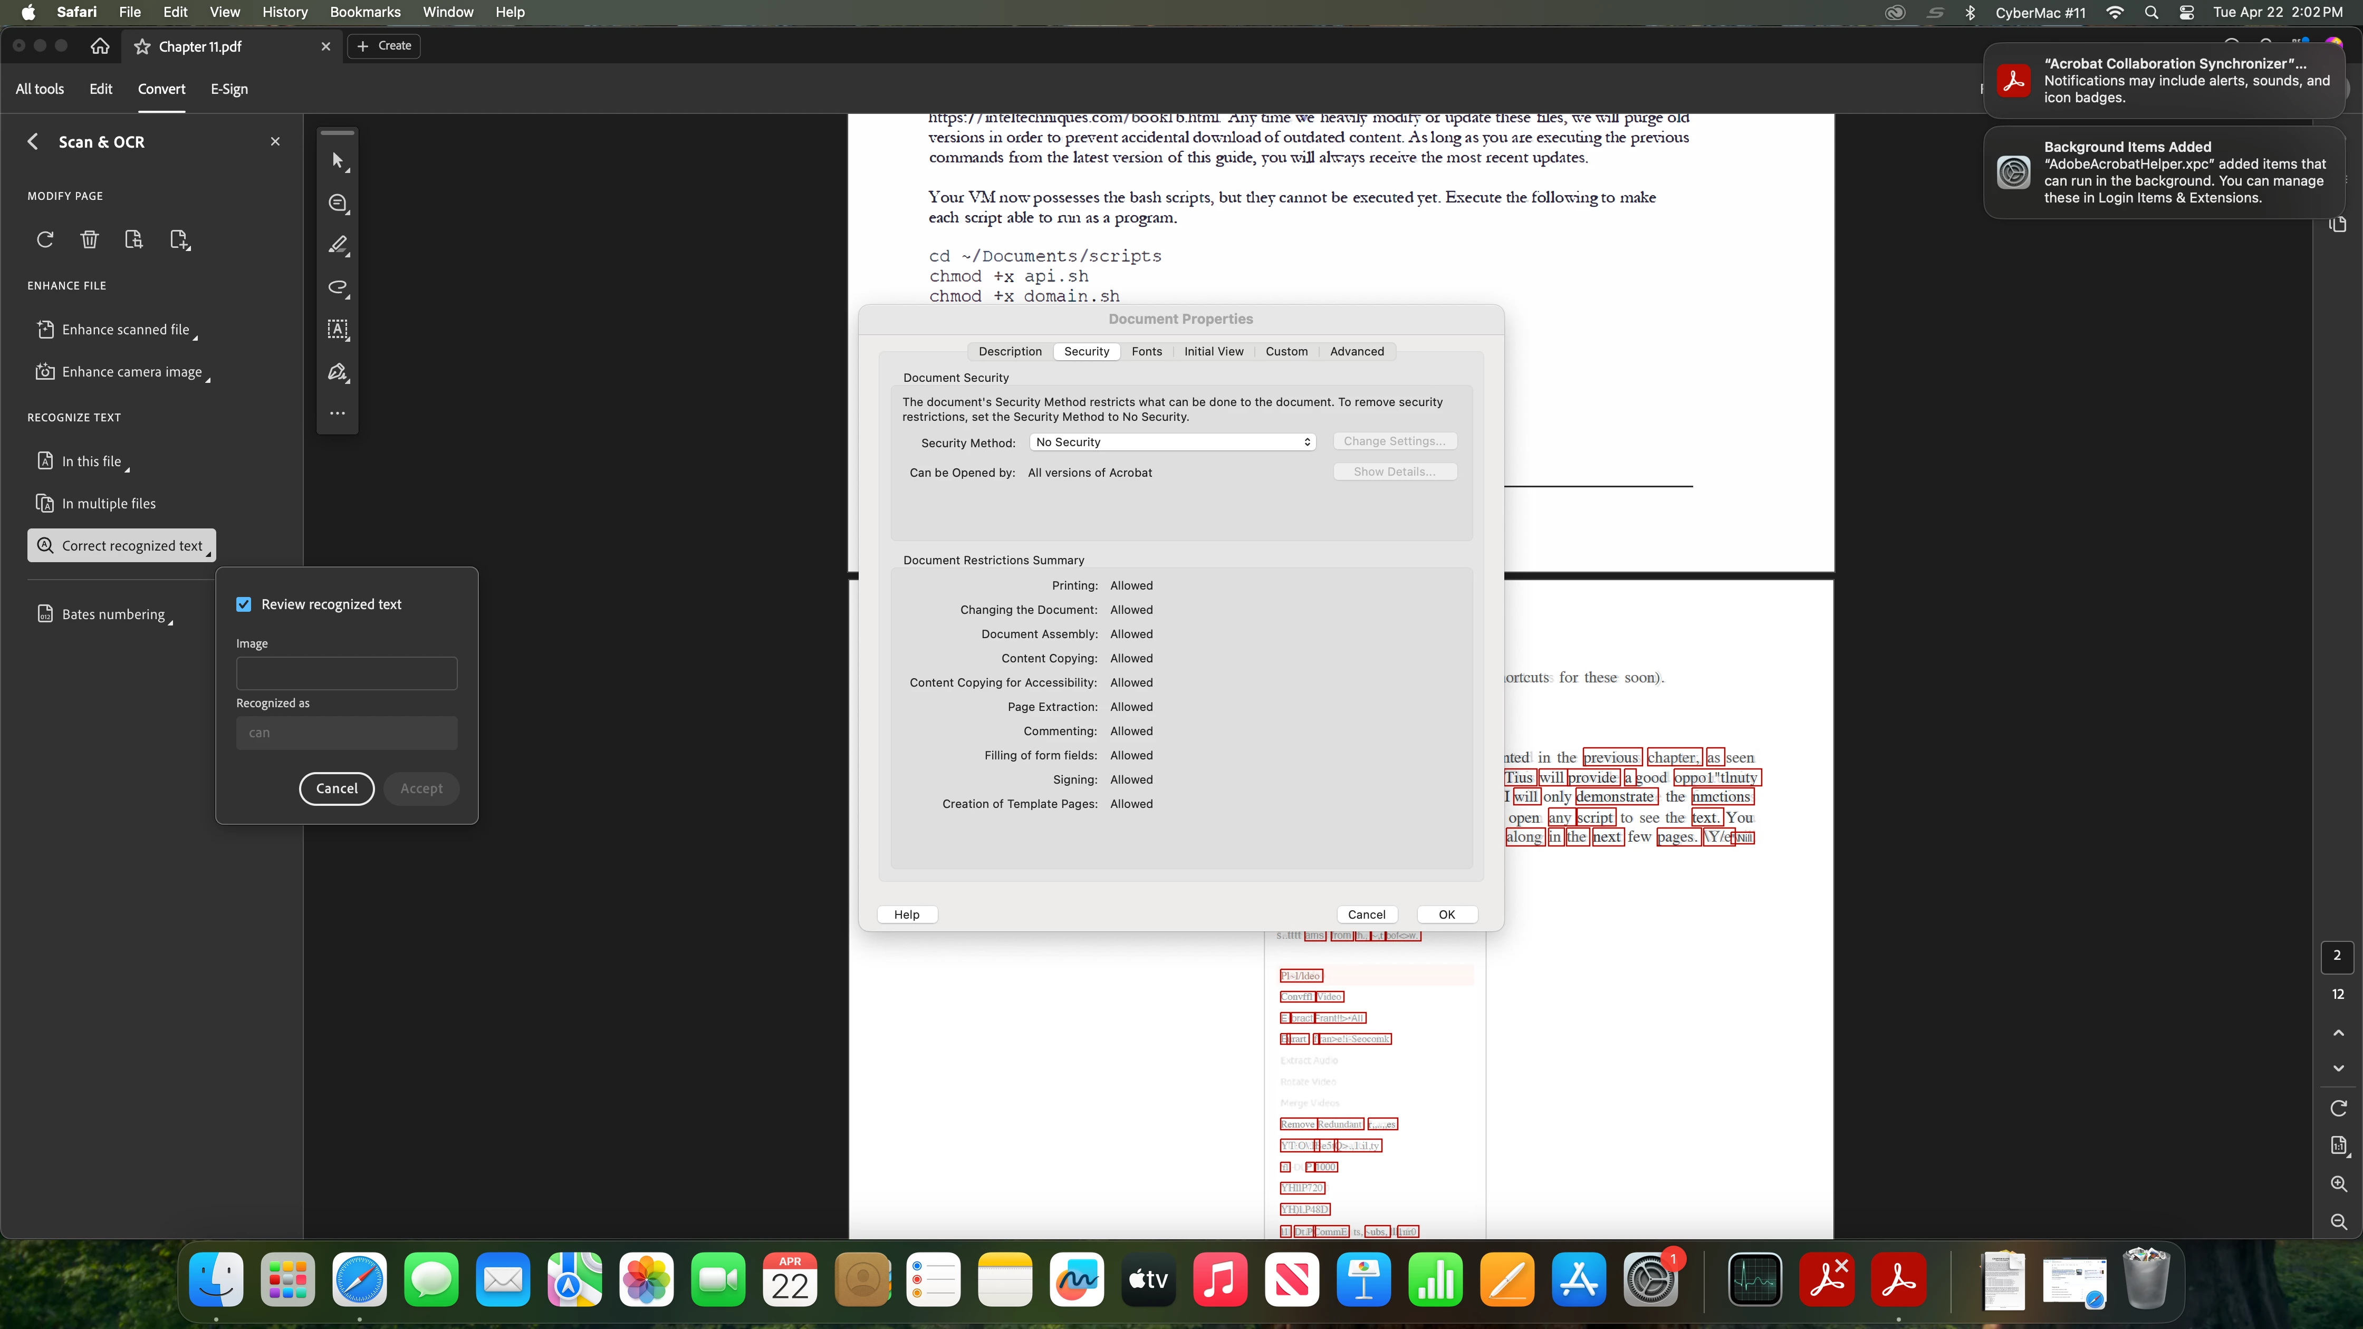Image resolution: width=2363 pixels, height=1329 pixels.
Task: Uncheck the Review recognized text checkbox
Action: (x=244, y=604)
